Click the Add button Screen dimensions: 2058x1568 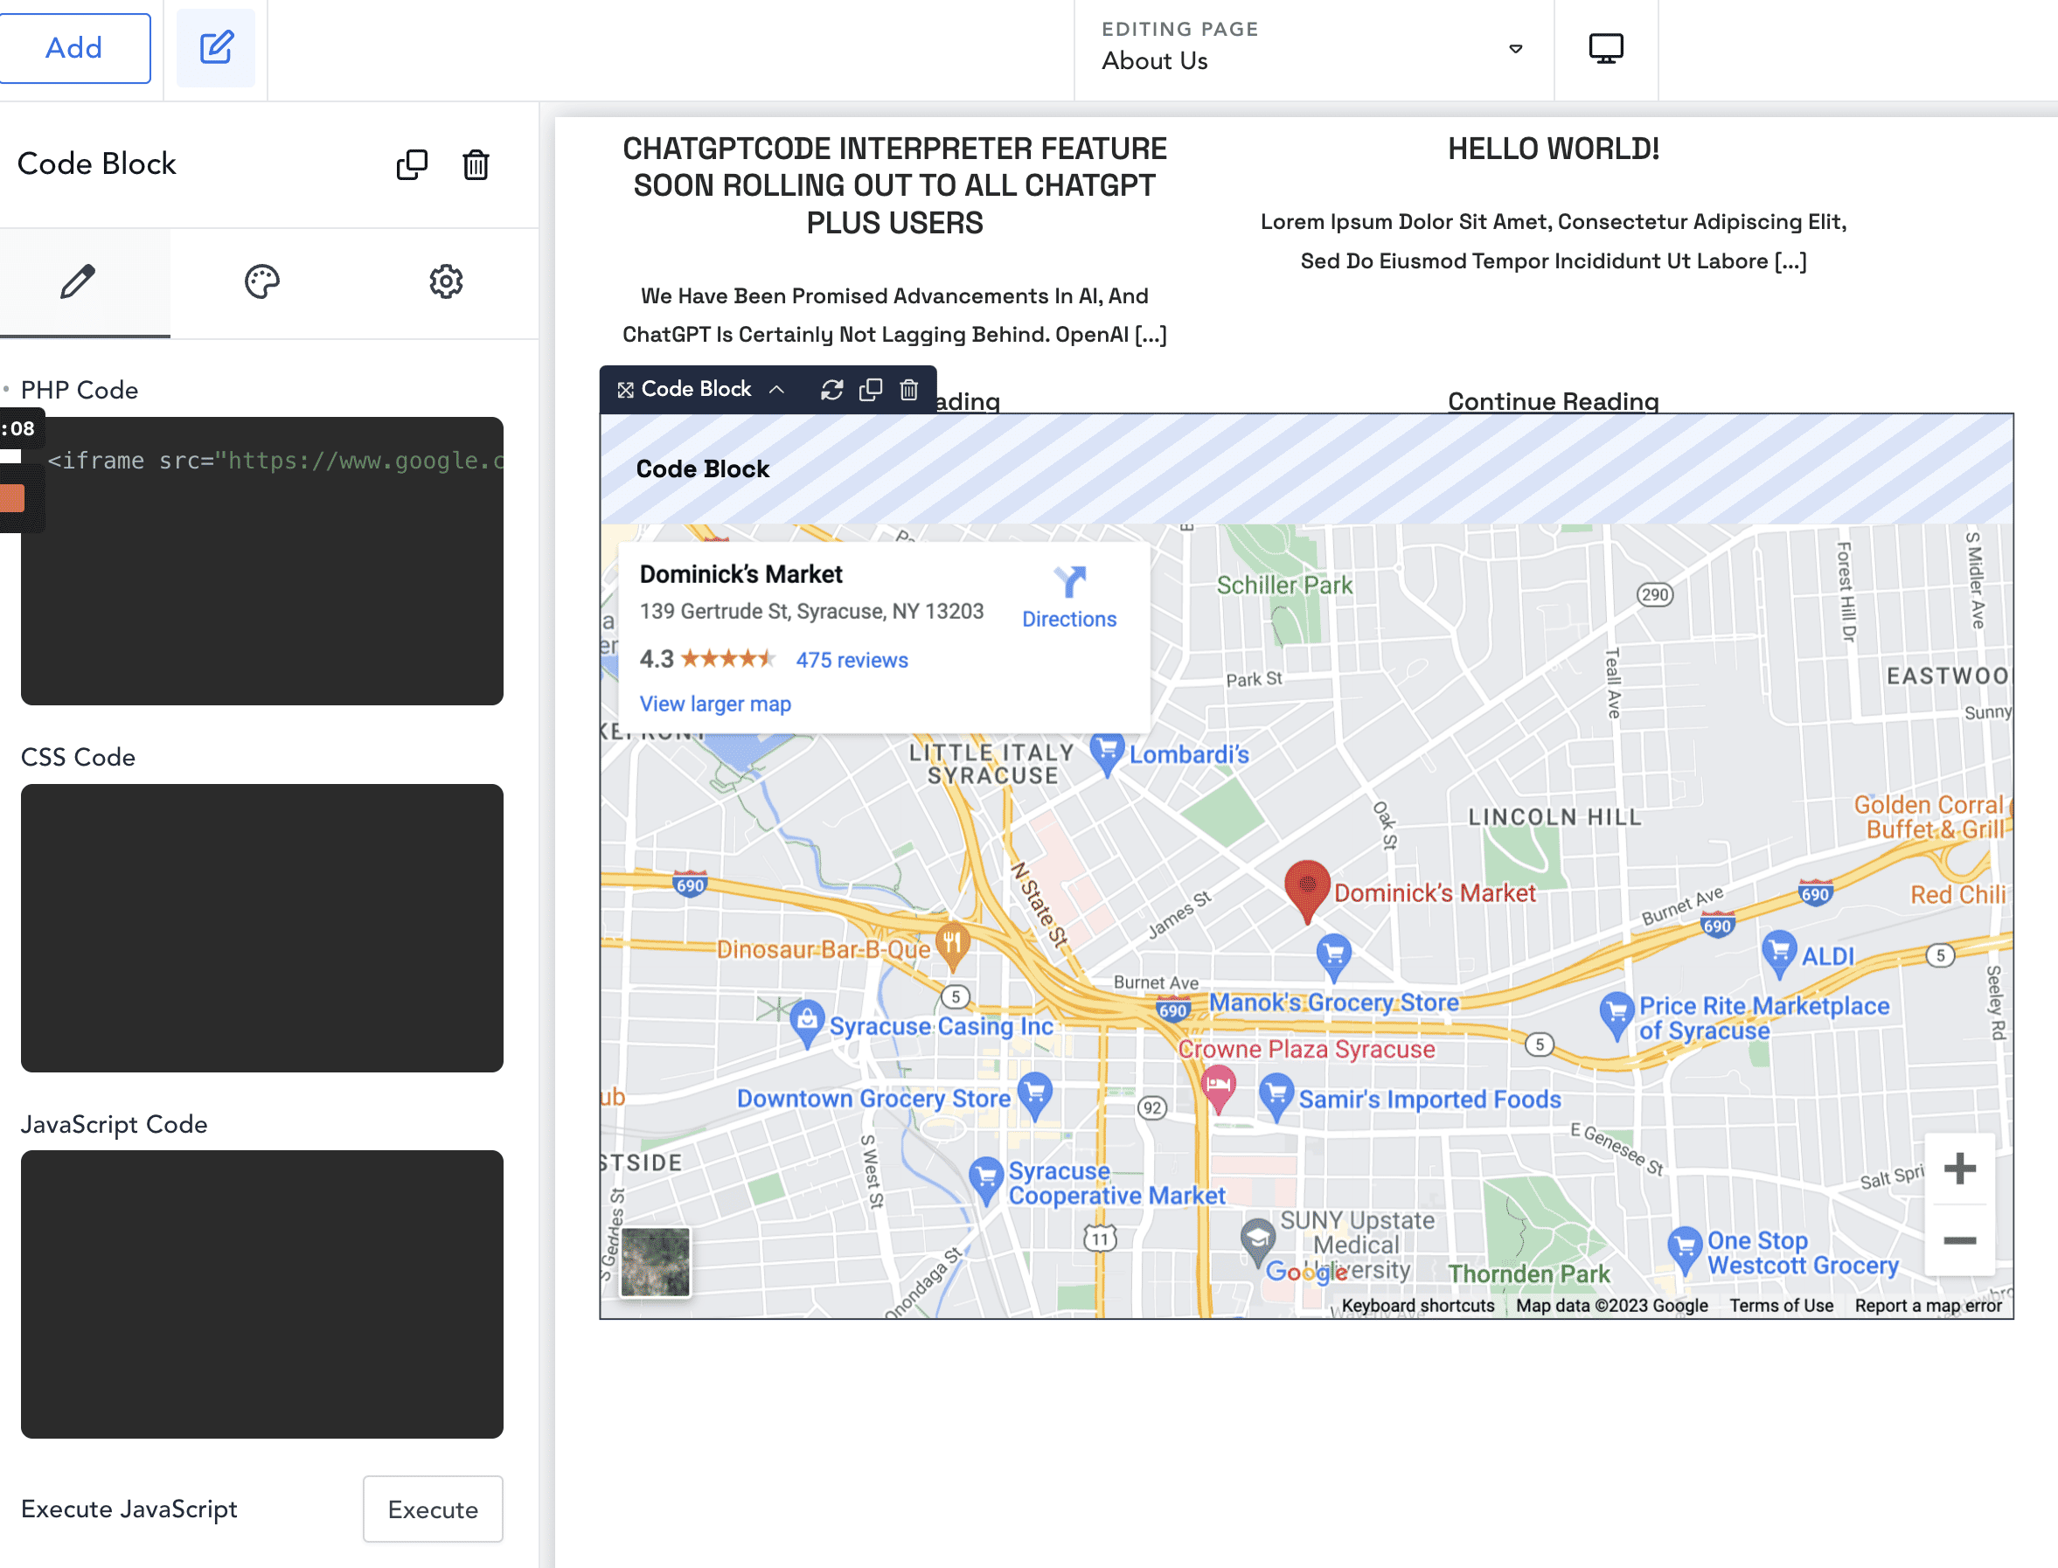pos(73,47)
